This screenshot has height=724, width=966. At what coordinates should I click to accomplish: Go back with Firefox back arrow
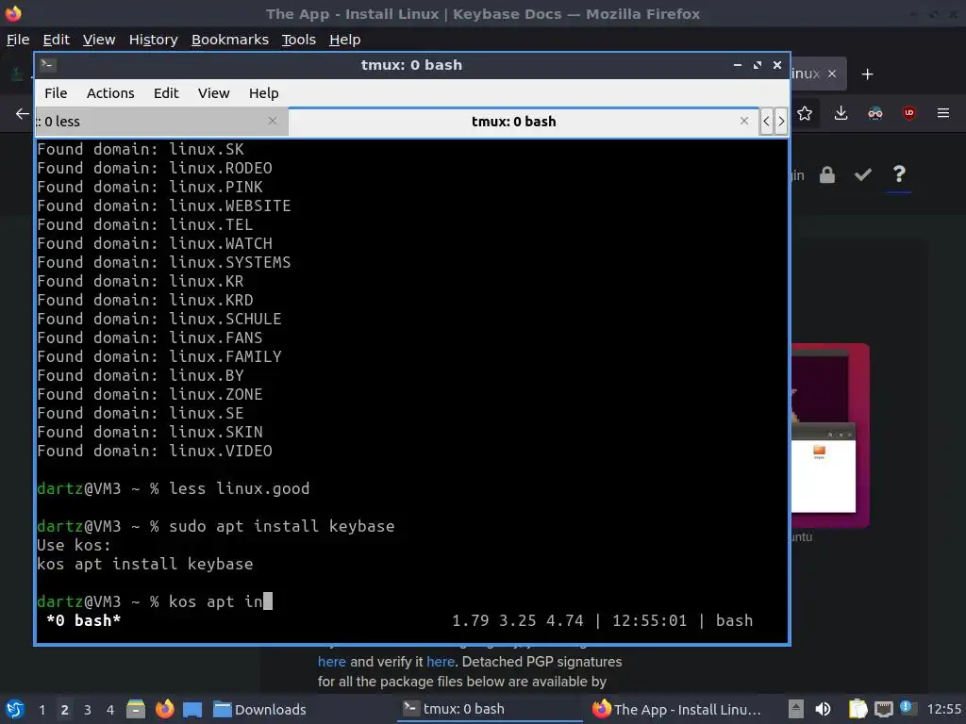tap(23, 113)
